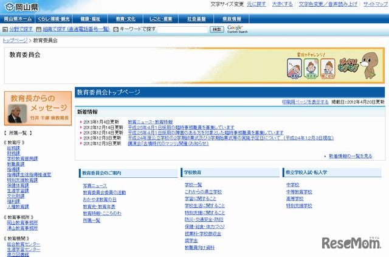
Task: Open 教育ニュース・教育時報 news link
Action: [x=150, y=122]
